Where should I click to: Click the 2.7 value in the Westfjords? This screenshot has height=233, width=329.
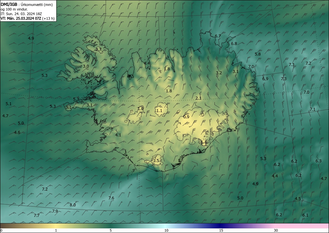coord(98,50)
